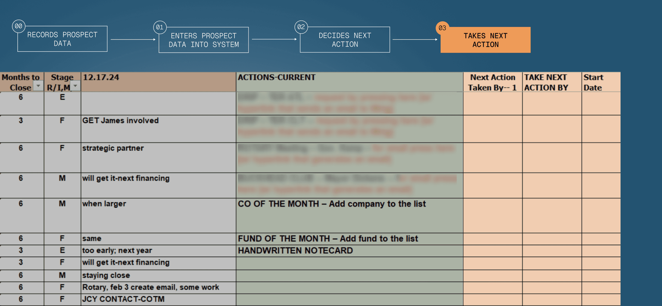Click the 02 step number circle
Image resolution: width=662 pixels, height=306 pixels.
pos(301,27)
